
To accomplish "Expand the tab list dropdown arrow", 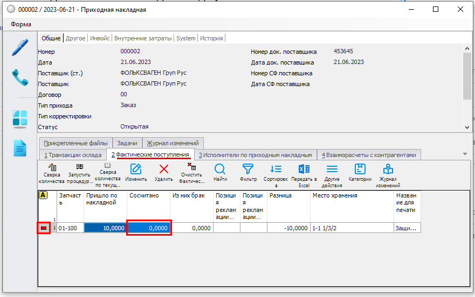I will click(465, 154).
